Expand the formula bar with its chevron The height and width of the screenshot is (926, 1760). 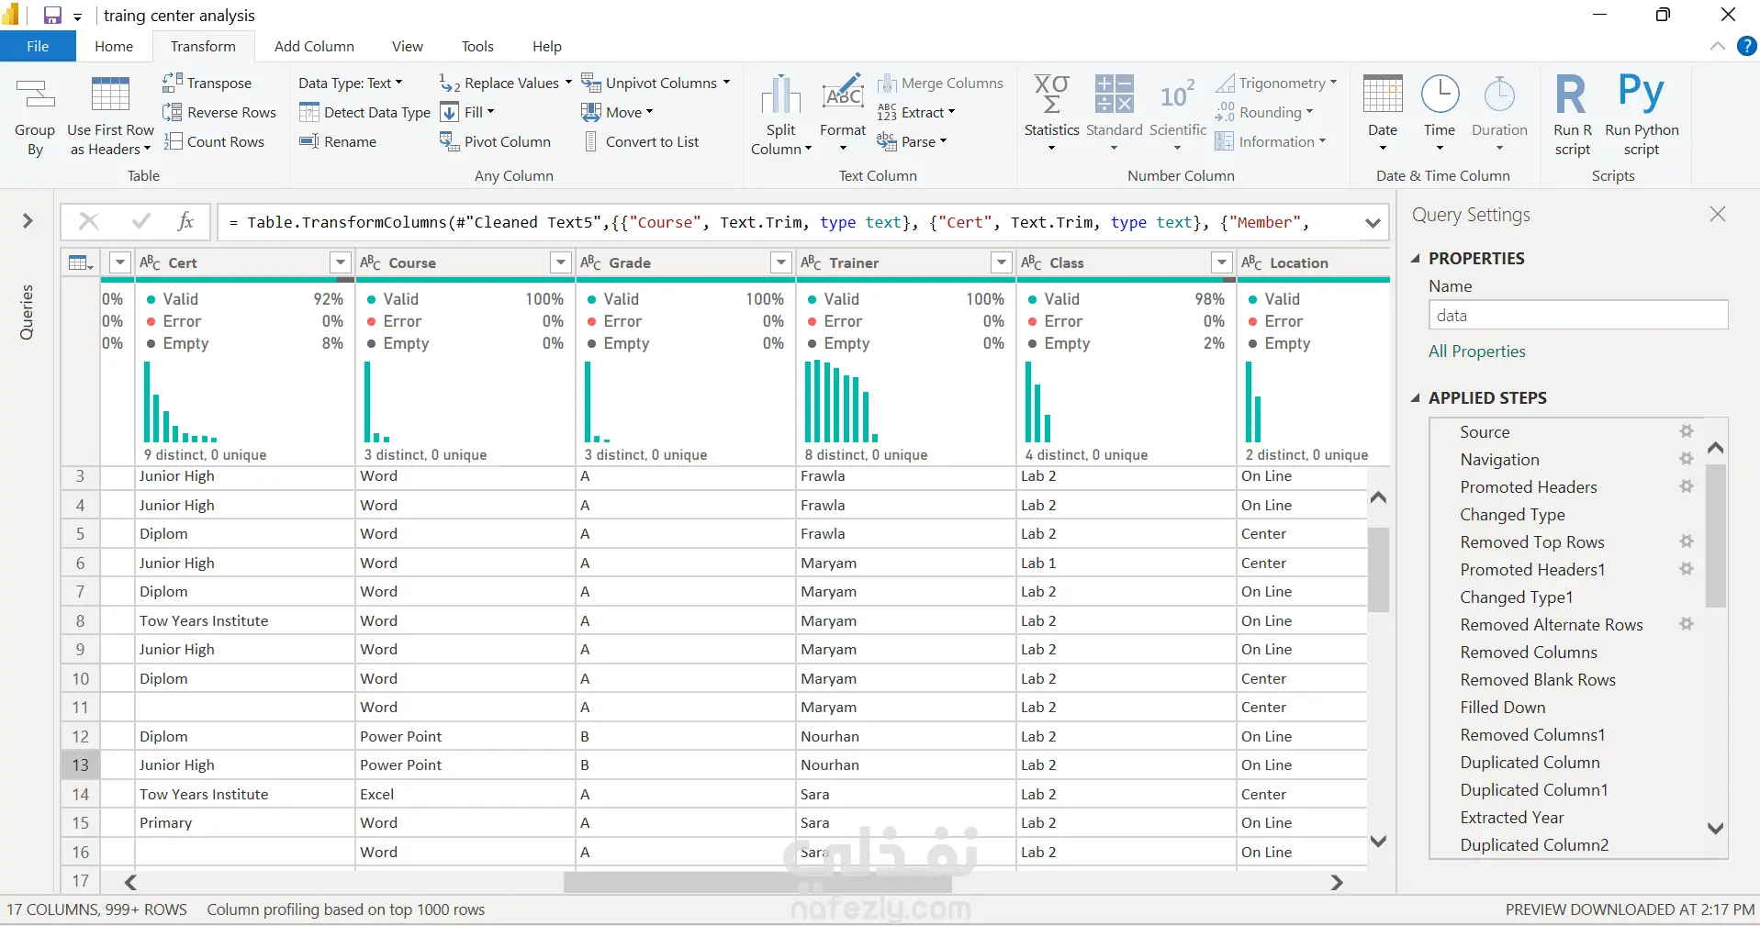[1373, 222]
